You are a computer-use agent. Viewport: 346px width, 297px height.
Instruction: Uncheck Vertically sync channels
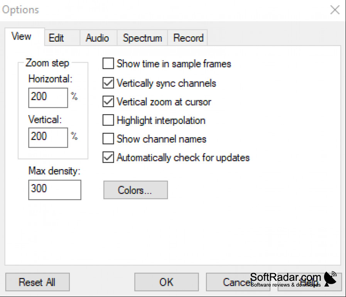(x=108, y=83)
